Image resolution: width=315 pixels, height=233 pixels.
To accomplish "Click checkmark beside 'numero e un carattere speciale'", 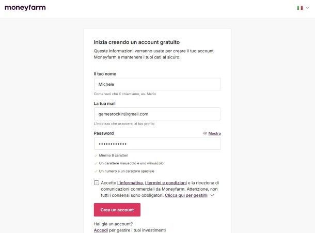I will (x=96, y=171).
